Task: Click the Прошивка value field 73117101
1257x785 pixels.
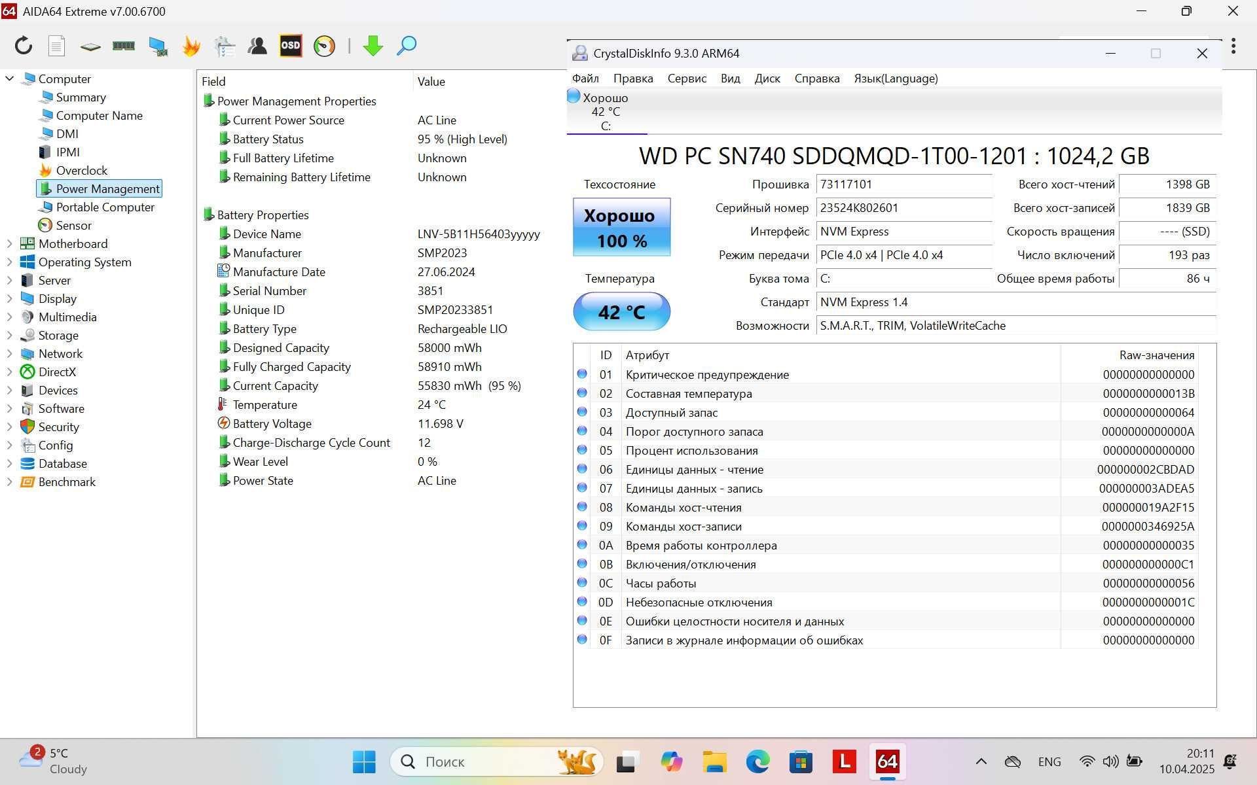Action: pyautogui.click(x=903, y=184)
